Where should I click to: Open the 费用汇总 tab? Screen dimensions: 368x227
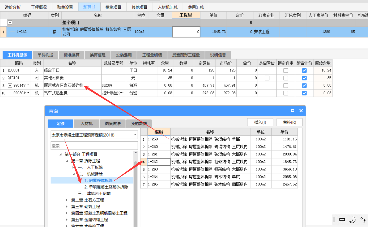click(x=196, y=7)
